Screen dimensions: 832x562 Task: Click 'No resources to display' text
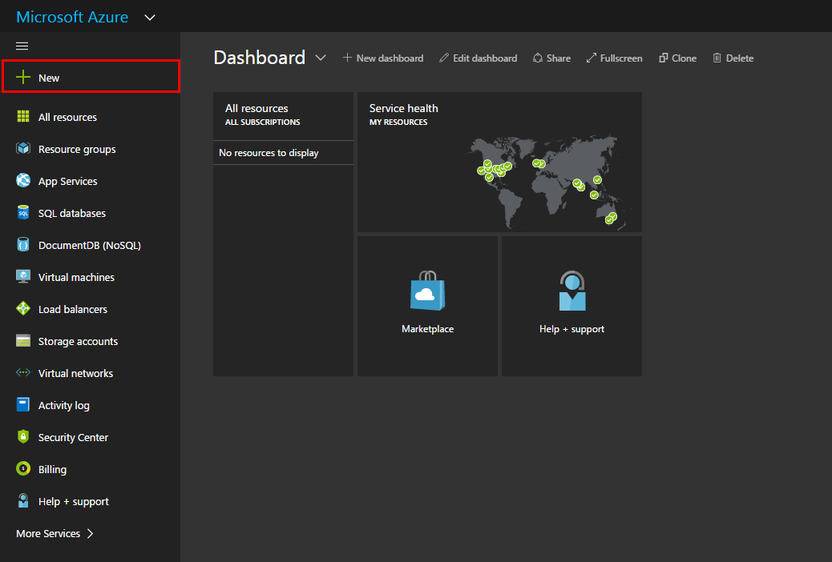[x=269, y=153]
